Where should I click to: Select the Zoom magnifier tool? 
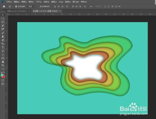(x=3, y=65)
